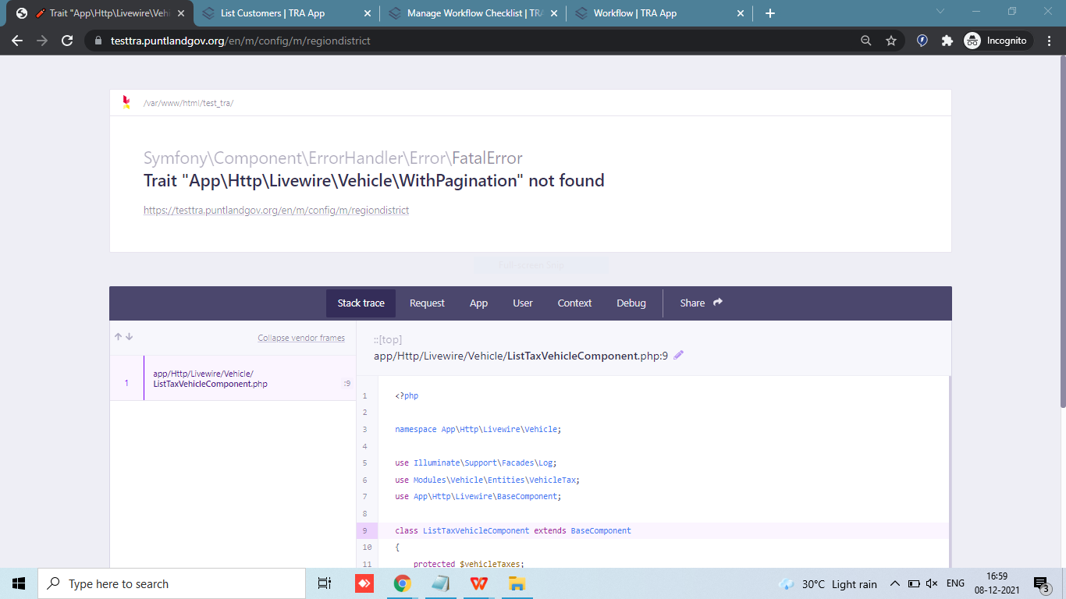Click the battery icon in system tray
This screenshot has height=599, width=1066.
pyautogui.click(x=914, y=583)
